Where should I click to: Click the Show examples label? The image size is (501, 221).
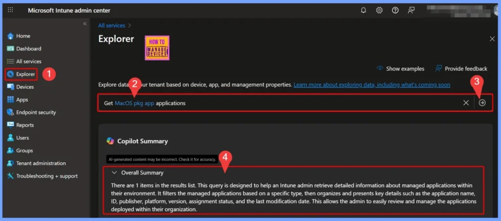[x=405, y=69]
